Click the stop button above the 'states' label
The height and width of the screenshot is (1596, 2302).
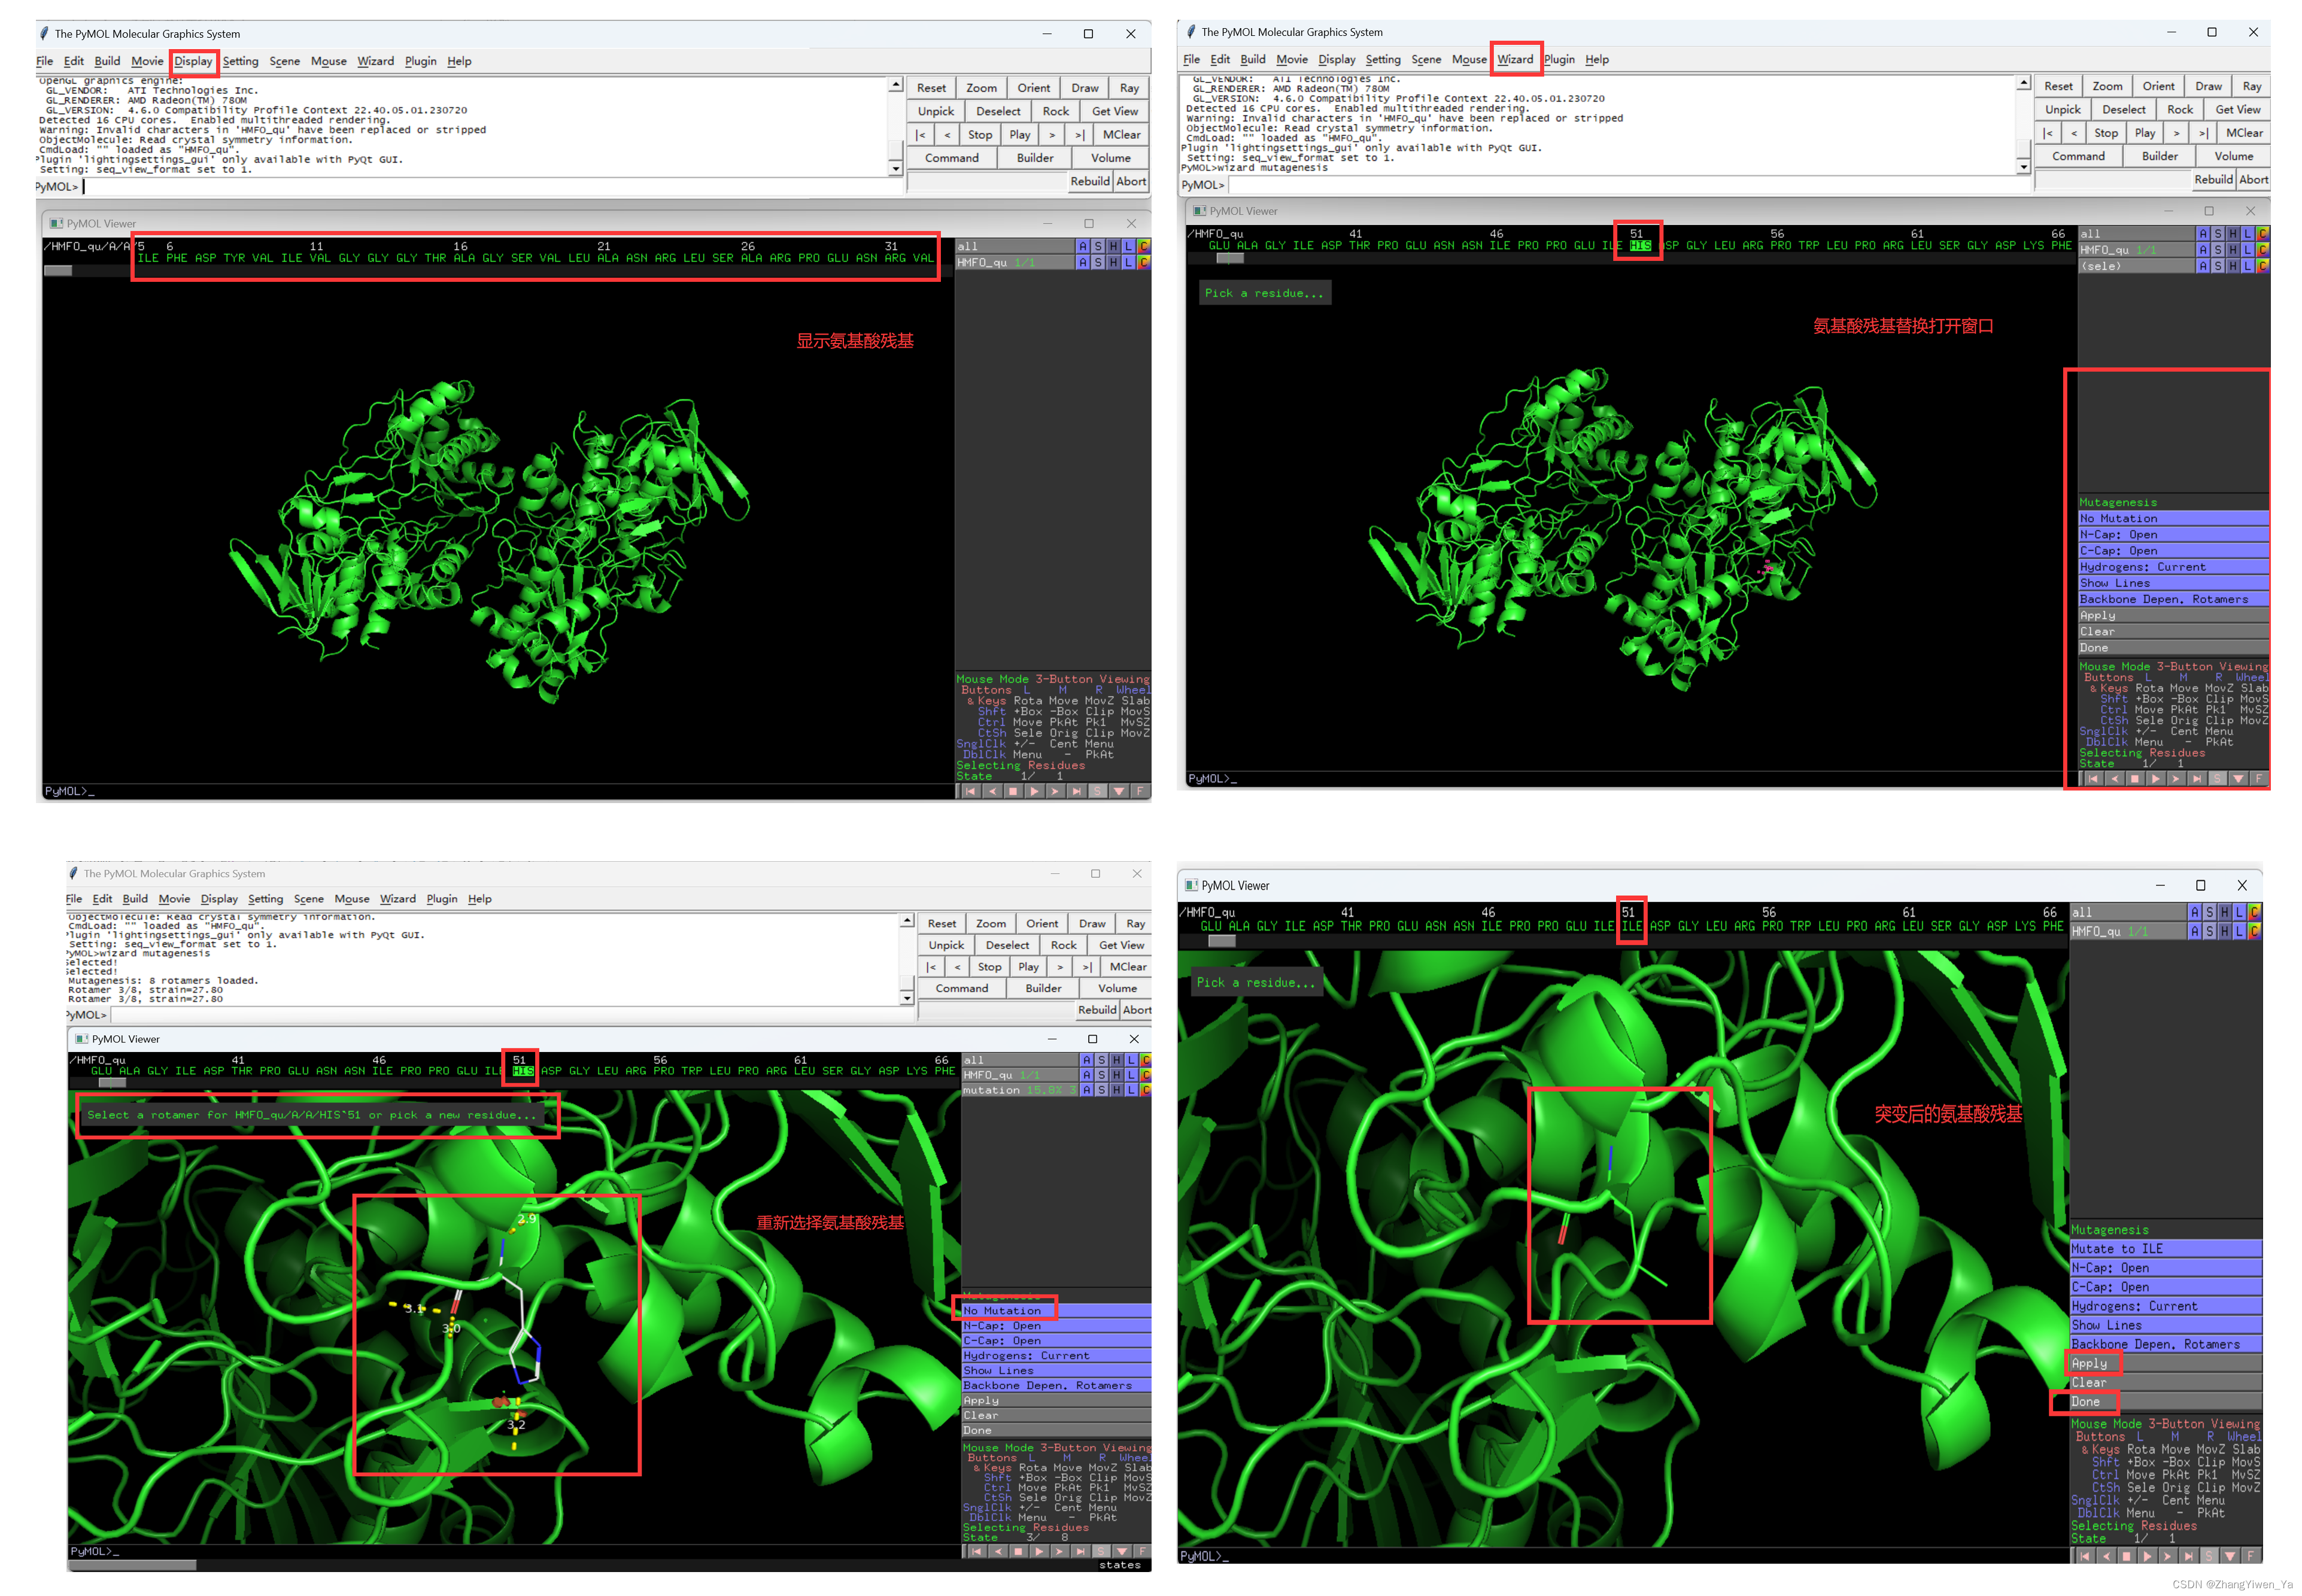tap(1018, 1552)
